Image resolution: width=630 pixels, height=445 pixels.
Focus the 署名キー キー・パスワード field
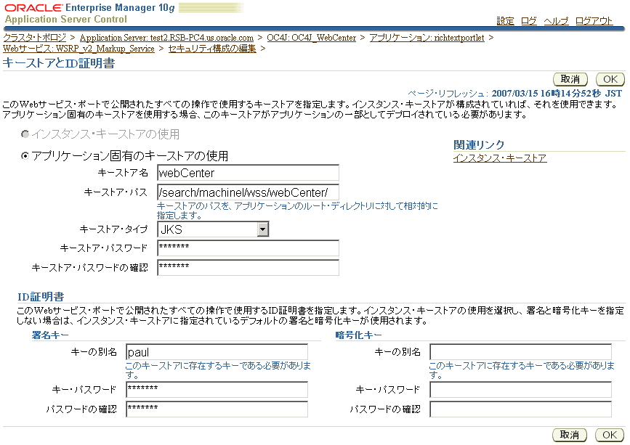(217, 390)
